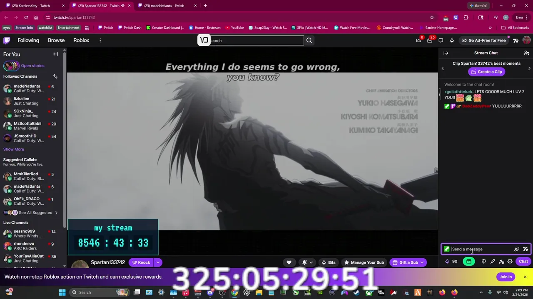Collapse the Stream Chat panel
Image resolution: width=533 pixels, height=299 pixels.
click(446, 53)
